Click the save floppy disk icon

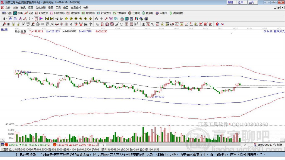pos(136,19)
